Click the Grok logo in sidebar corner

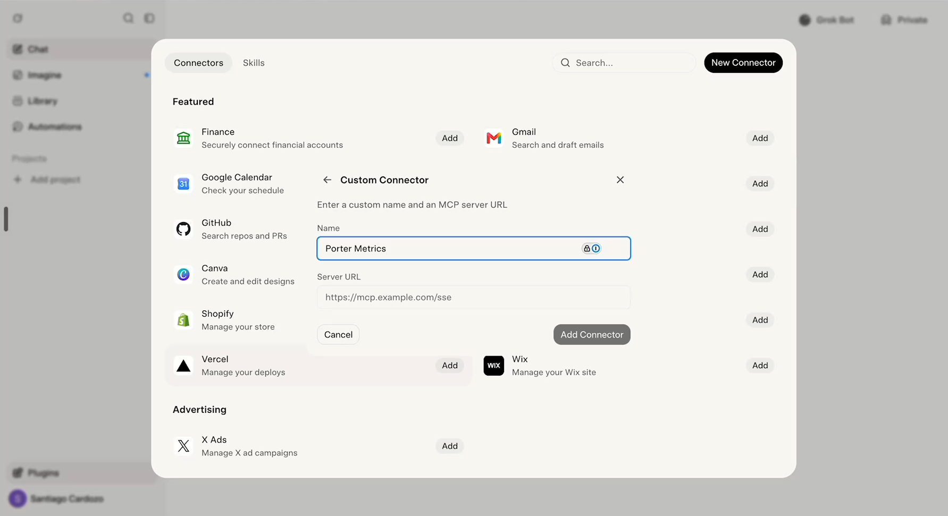[x=18, y=19]
